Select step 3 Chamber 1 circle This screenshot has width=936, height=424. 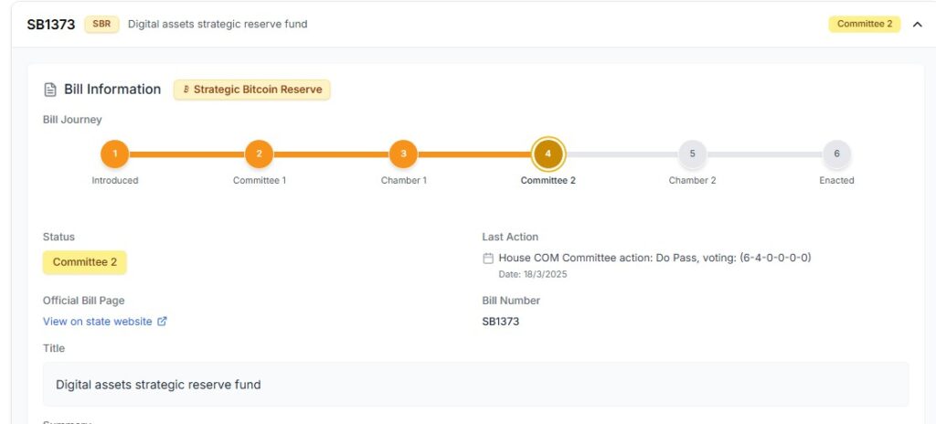(x=403, y=154)
